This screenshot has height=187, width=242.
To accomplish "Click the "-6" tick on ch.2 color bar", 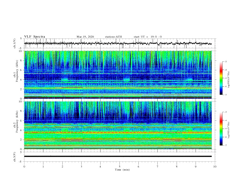I will 226,137.
